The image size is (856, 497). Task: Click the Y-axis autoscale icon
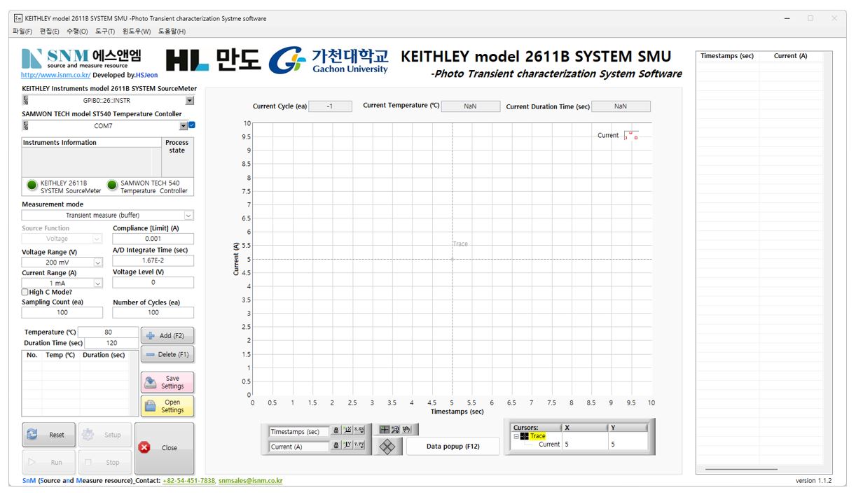[347, 446]
